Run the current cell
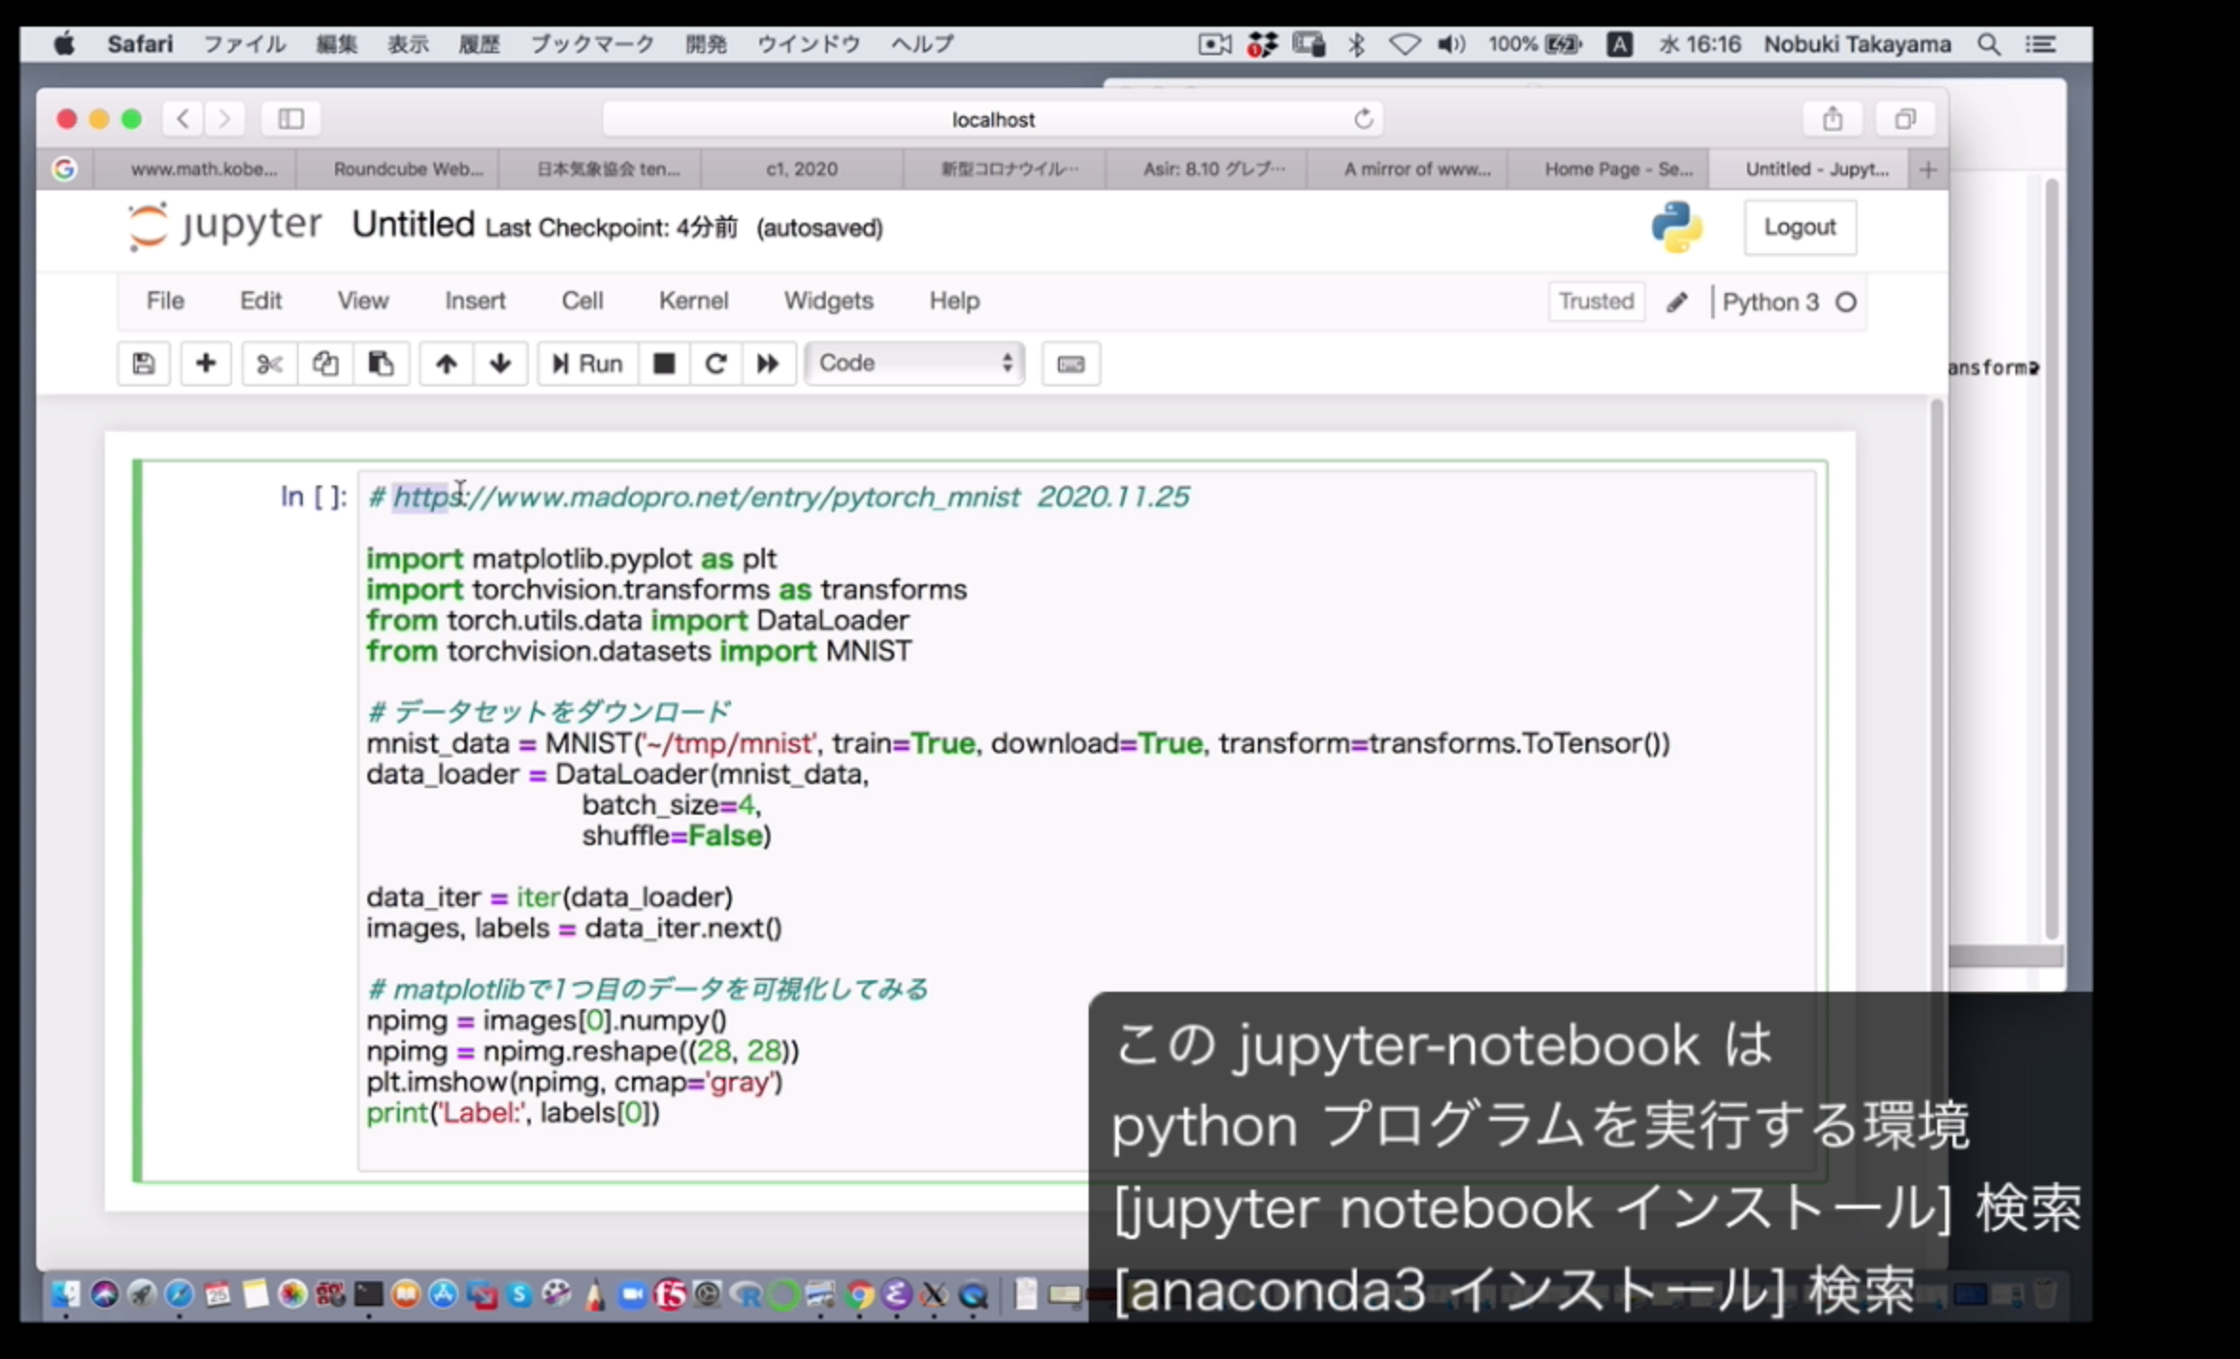The image size is (2240, 1359). pyautogui.click(x=587, y=364)
